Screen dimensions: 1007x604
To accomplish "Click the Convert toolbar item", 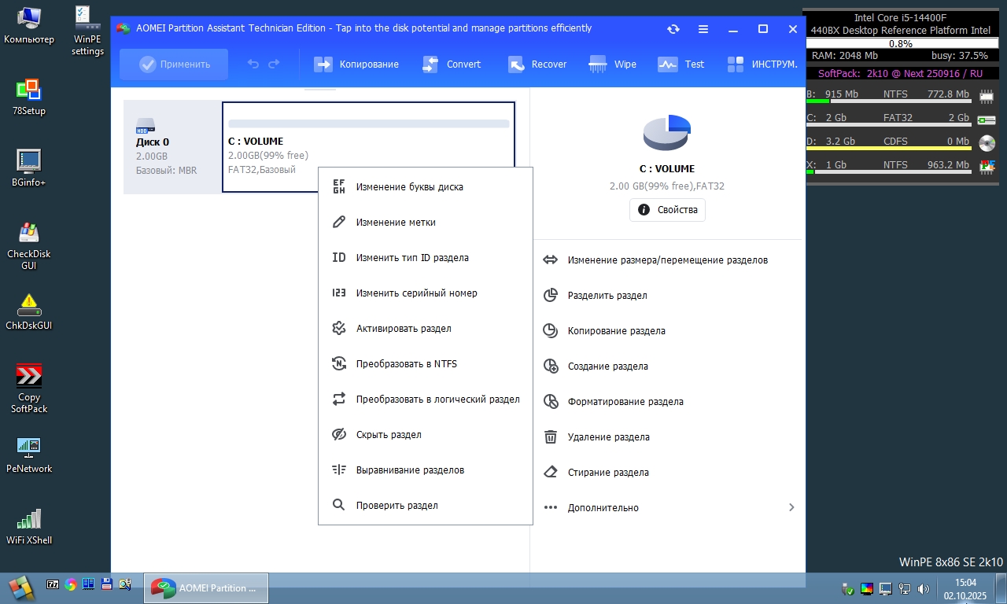I will point(452,64).
